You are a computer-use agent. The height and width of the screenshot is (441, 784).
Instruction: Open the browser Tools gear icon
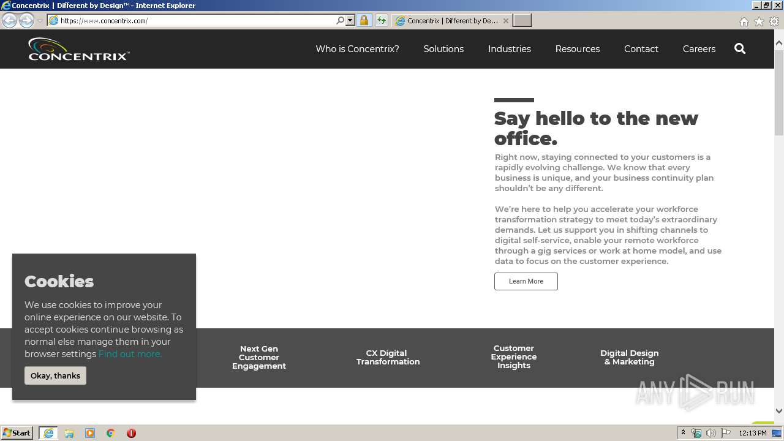coord(774,21)
